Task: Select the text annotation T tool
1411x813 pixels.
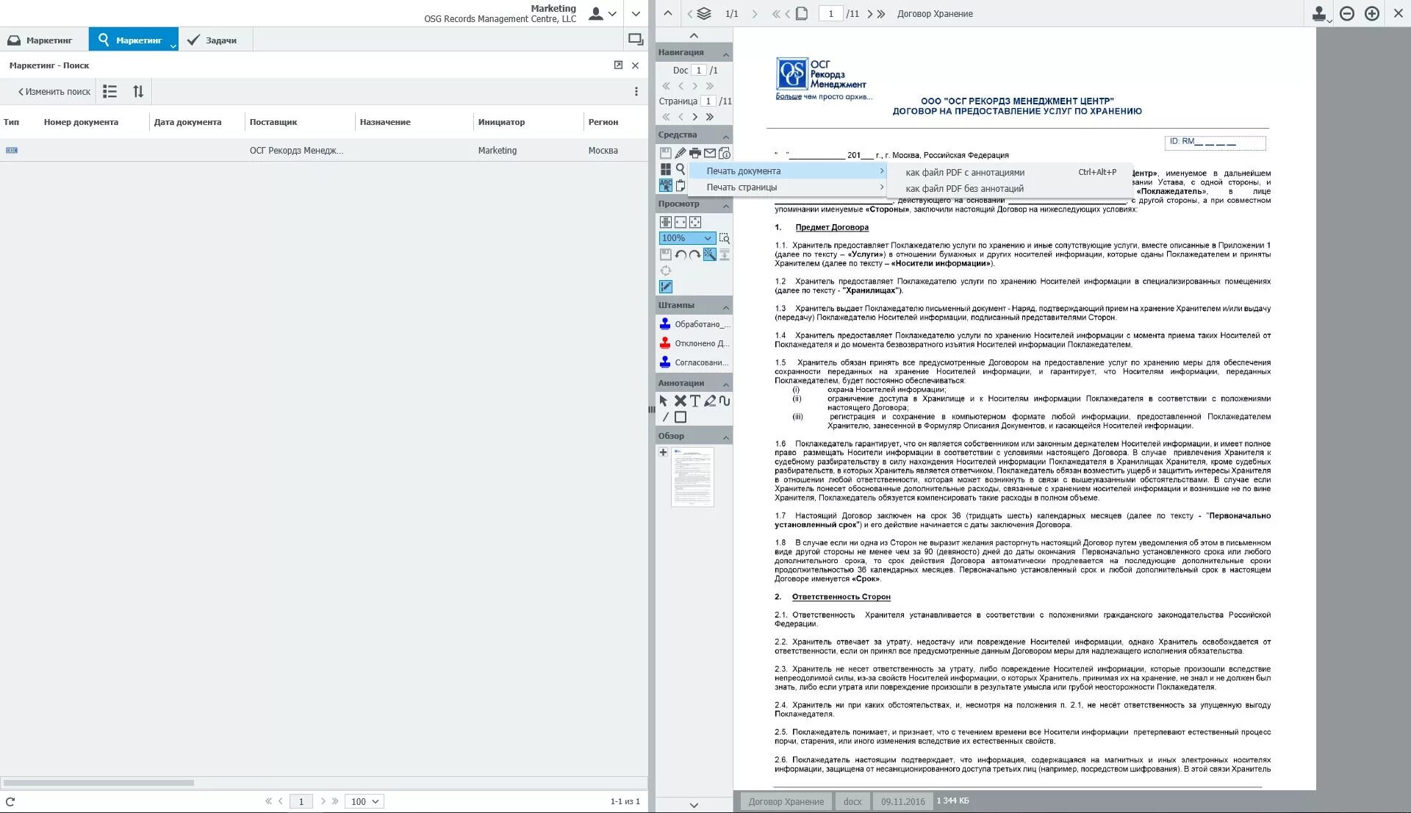Action: click(694, 401)
